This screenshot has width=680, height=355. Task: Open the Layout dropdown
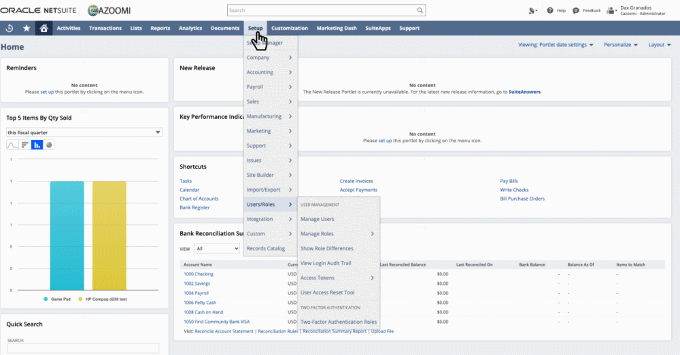pyautogui.click(x=659, y=45)
